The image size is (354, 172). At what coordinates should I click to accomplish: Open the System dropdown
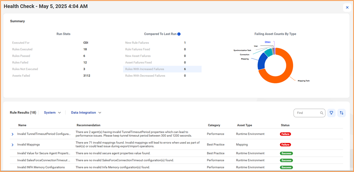click(x=52, y=113)
